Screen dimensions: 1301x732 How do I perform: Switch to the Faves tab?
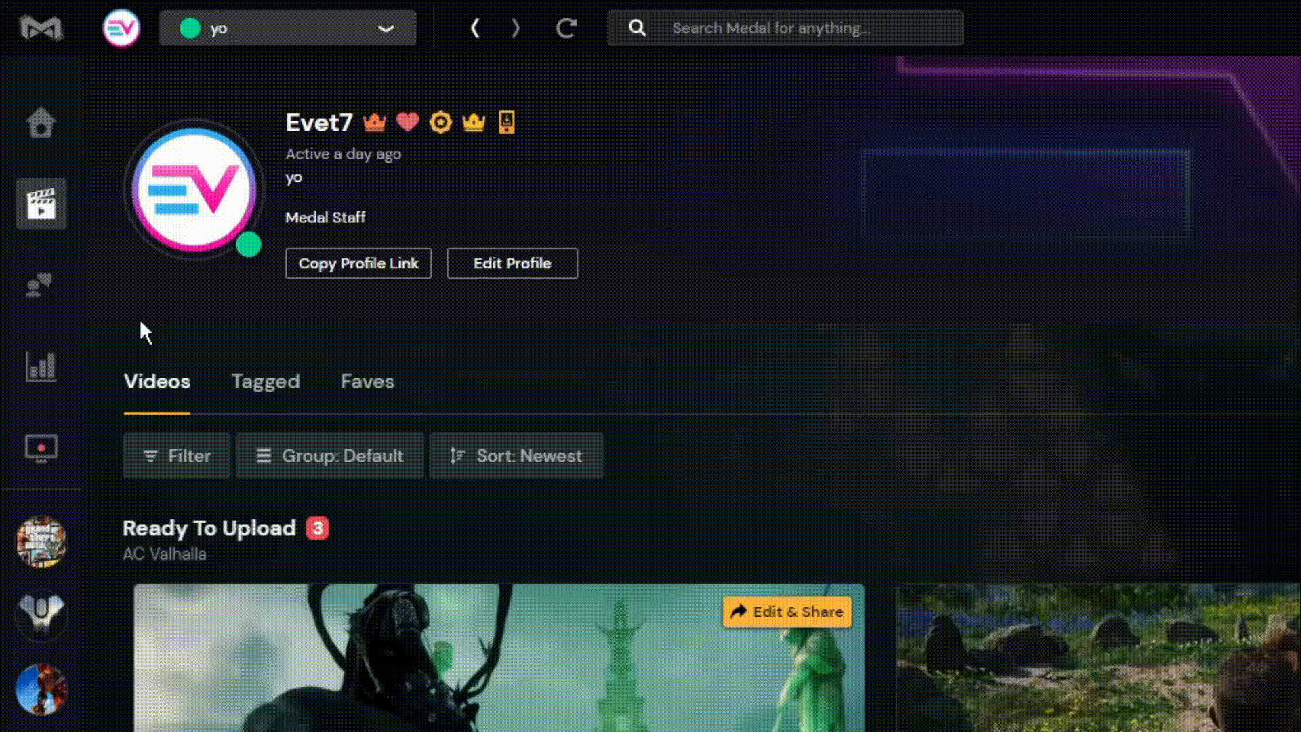coord(367,382)
